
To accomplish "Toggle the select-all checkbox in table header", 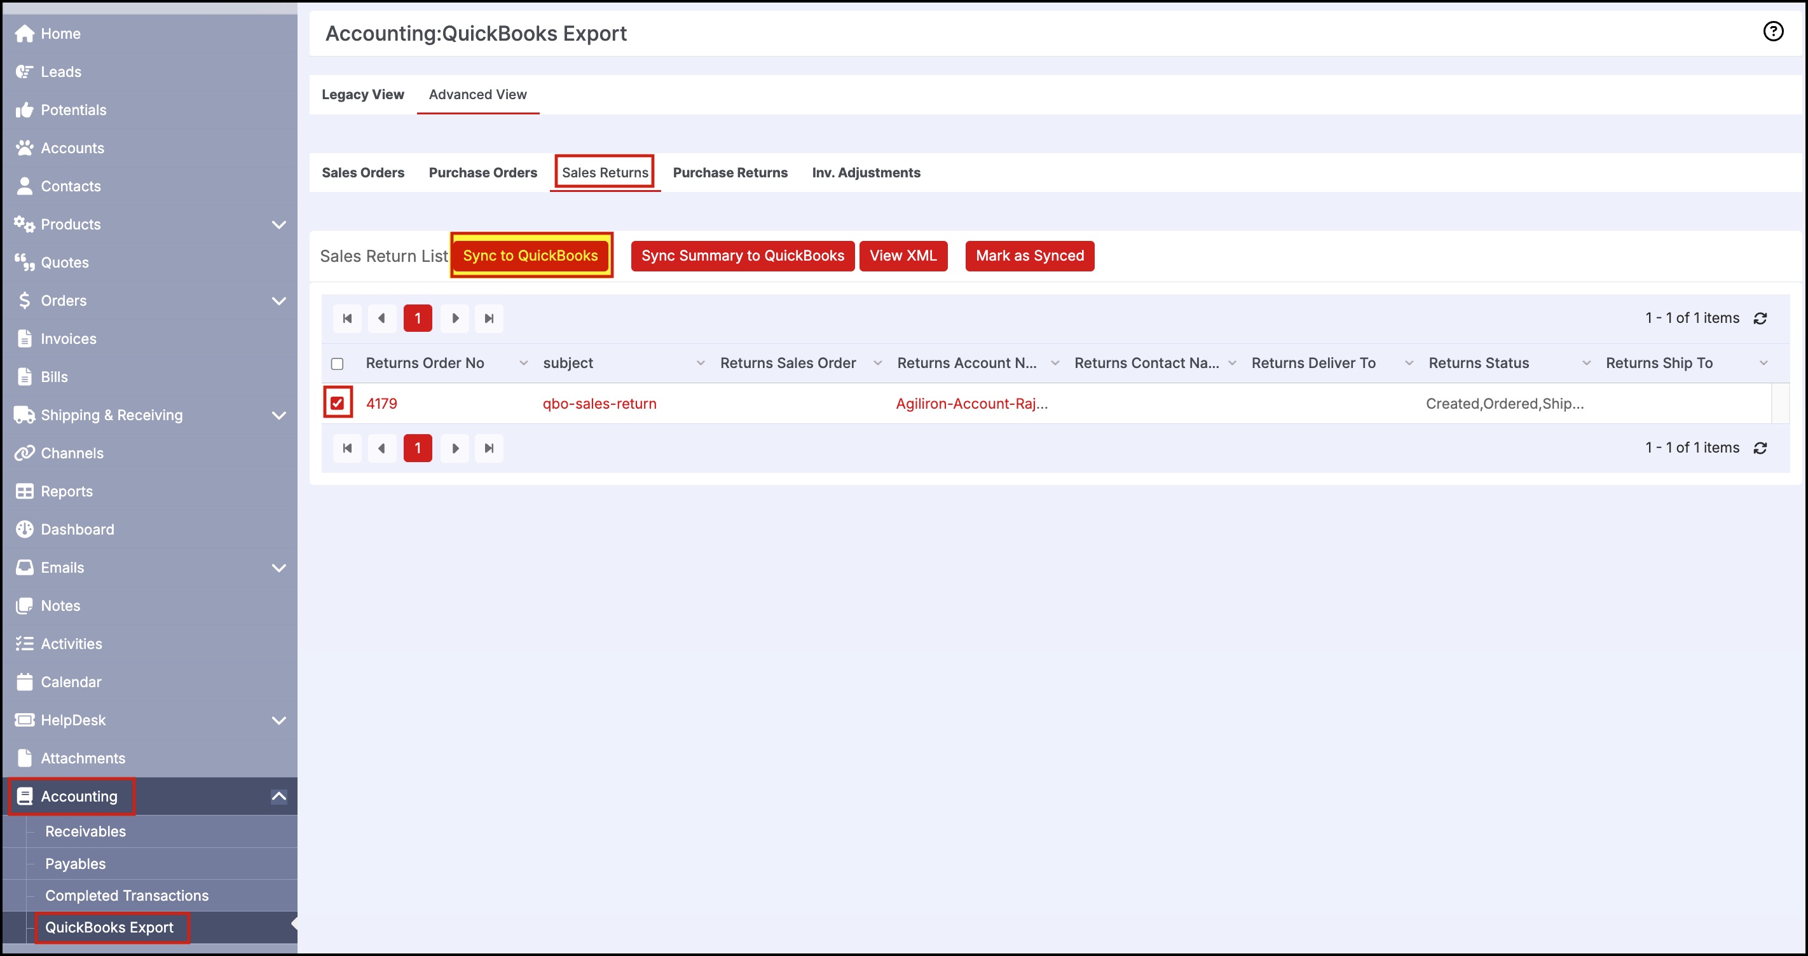I will point(338,364).
